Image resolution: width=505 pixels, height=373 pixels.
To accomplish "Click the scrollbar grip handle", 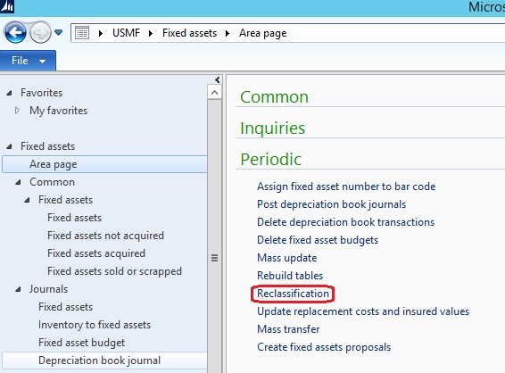I will 214,258.
